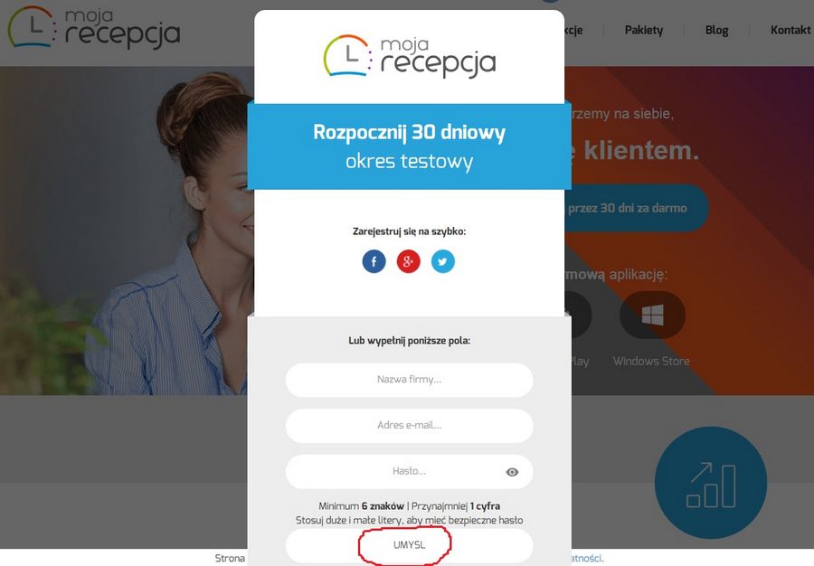Click the Rozpocznij 30 dniowy okres banner
This screenshot has width=814, height=566.
(x=409, y=146)
